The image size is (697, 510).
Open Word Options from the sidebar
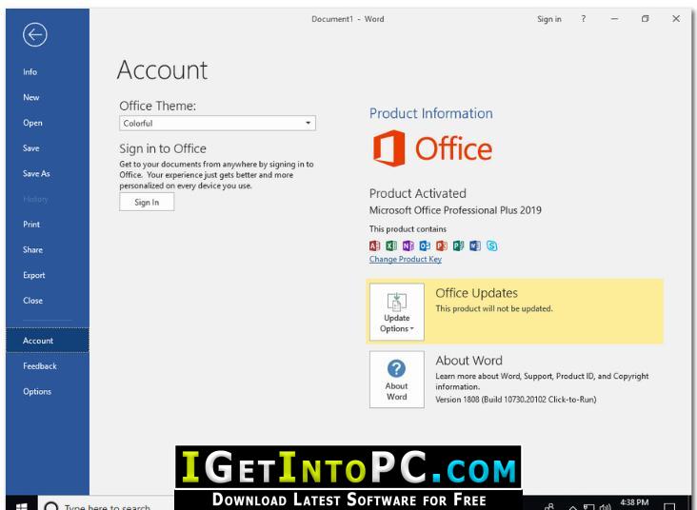tap(37, 391)
